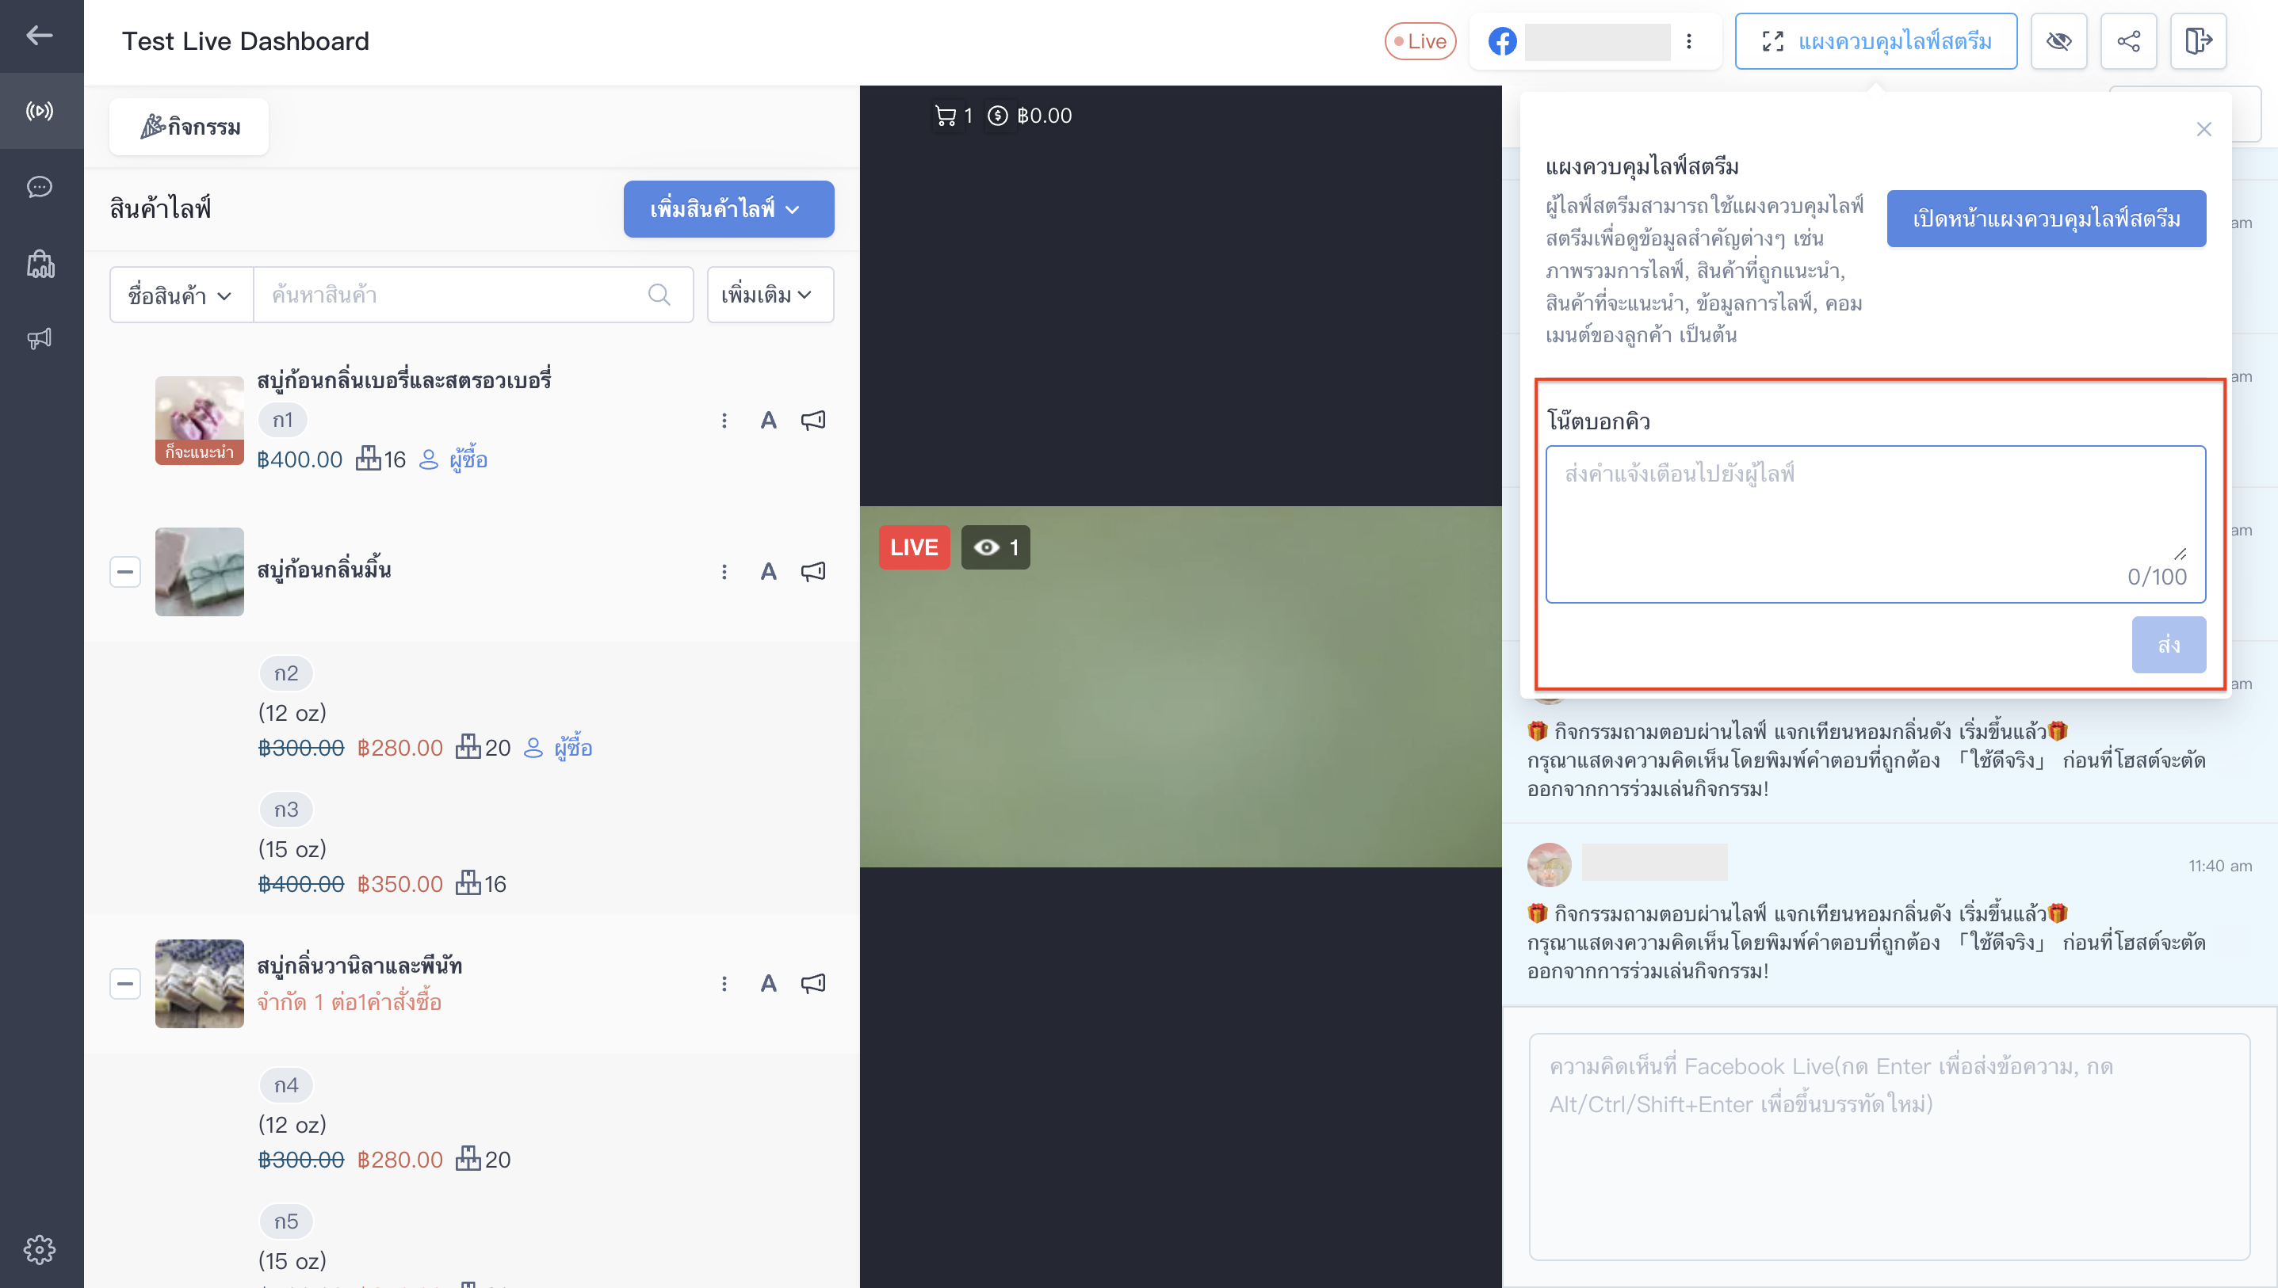Click the ส่ง send button
Screen dimensions: 2278x1288
[x=2169, y=644]
